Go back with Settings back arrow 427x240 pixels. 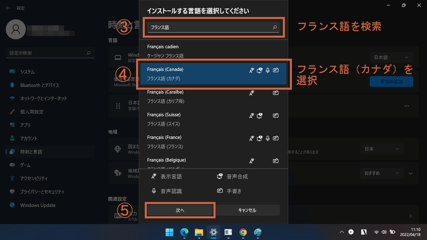[8, 8]
